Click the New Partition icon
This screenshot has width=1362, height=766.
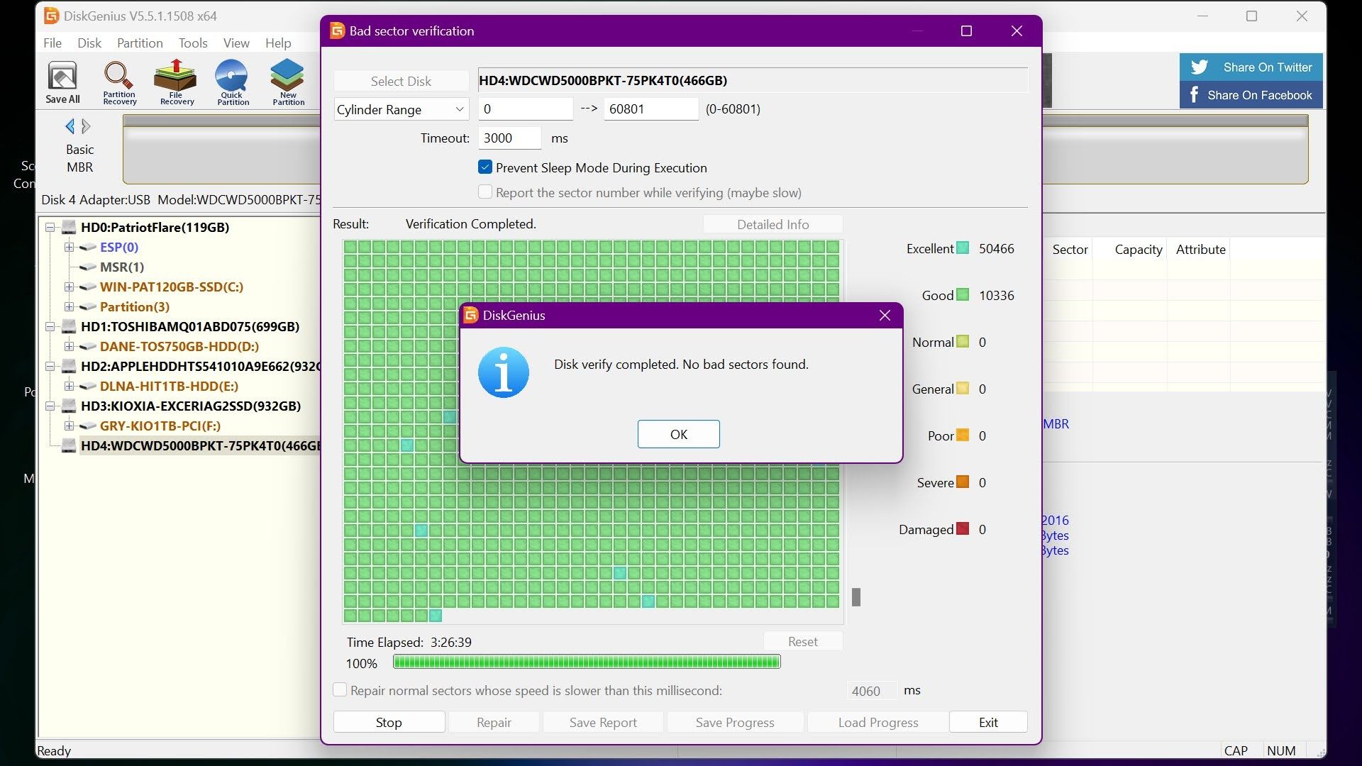pyautogui.click(x=288, y=82)
